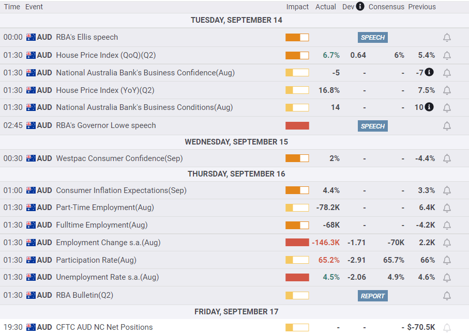469x336 pixels.
Task: Click the Consensus column header
Action: pos(386,7)
